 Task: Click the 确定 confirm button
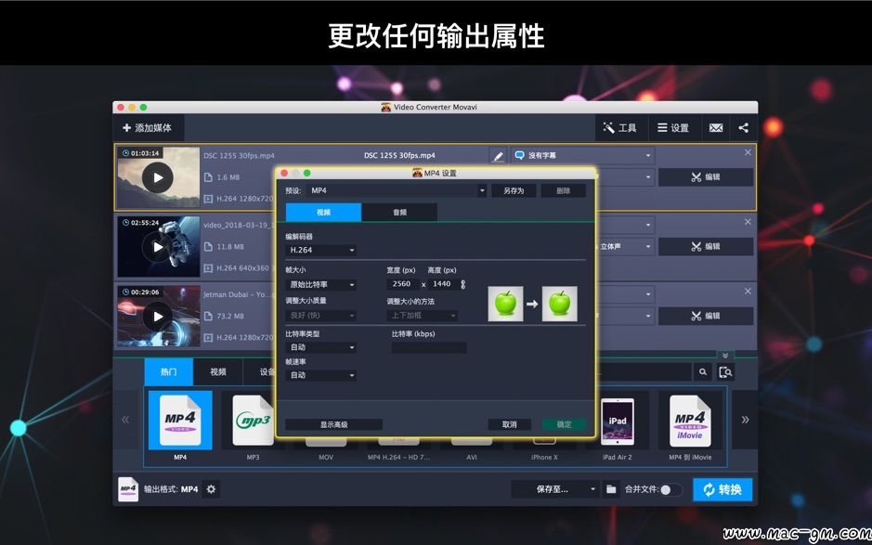pyautogui.click(x=564, y=425)
